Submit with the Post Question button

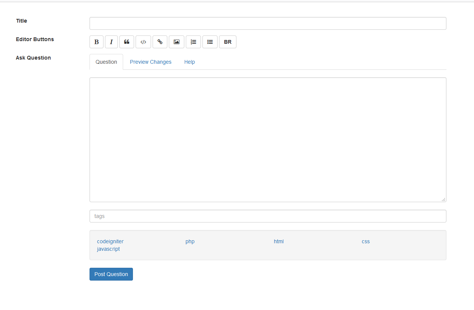tap(111, 274)
